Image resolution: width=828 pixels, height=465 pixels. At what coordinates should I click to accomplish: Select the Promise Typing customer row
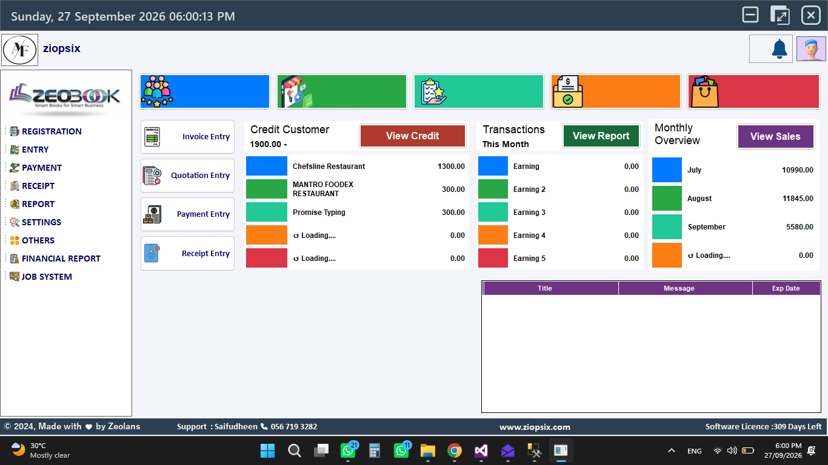point(356,212)
